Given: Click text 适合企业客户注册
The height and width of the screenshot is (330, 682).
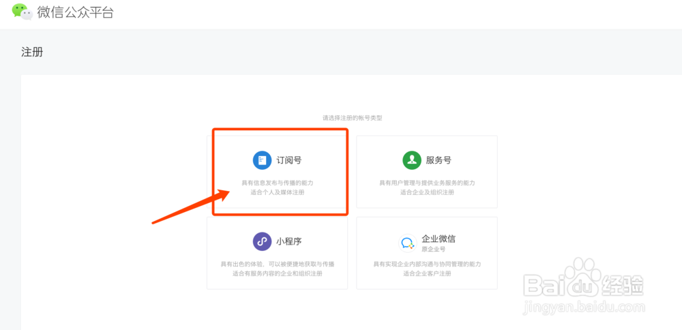Looking at the screenshot, I should click(427, 273).
